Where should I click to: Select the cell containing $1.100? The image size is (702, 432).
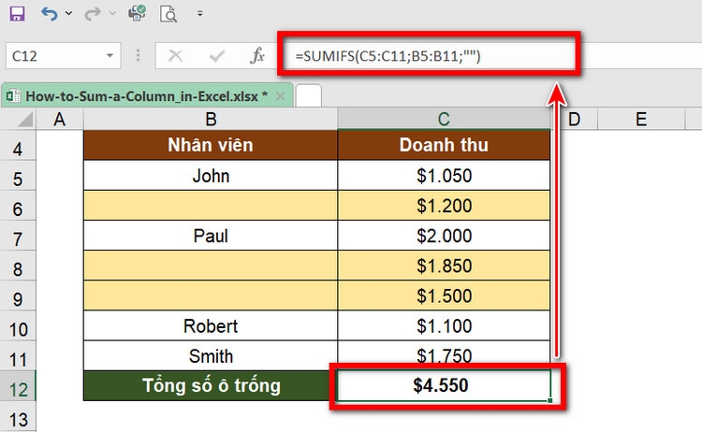coord(444,326)
